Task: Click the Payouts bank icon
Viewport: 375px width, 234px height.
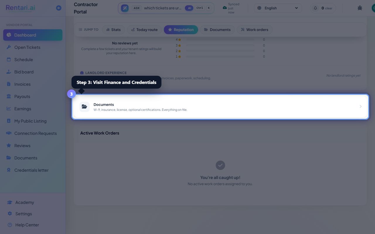Action: (9, 96)
